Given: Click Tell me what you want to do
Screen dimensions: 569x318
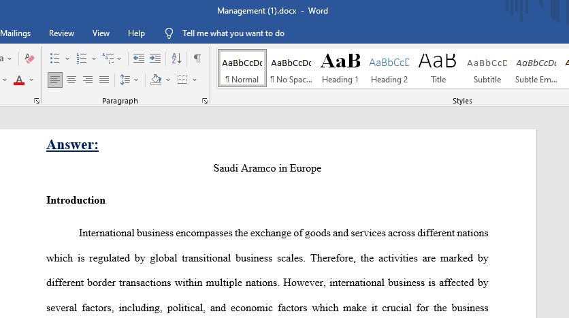Looking at the screenshot, I should pyautogui.click(x=233, y=33).
